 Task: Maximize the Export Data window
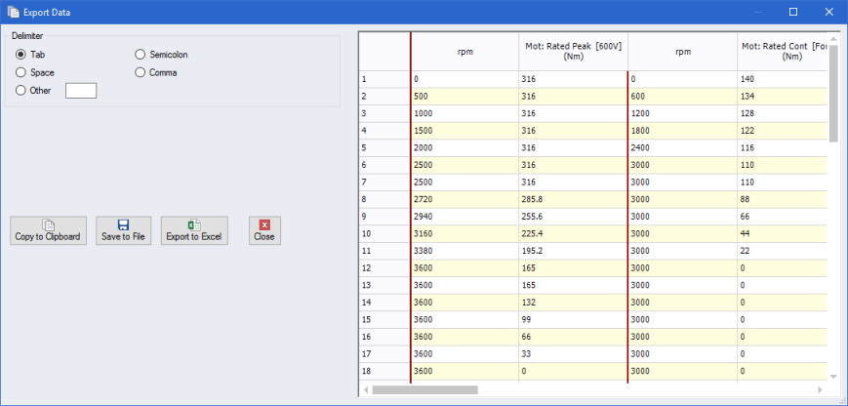792,12
